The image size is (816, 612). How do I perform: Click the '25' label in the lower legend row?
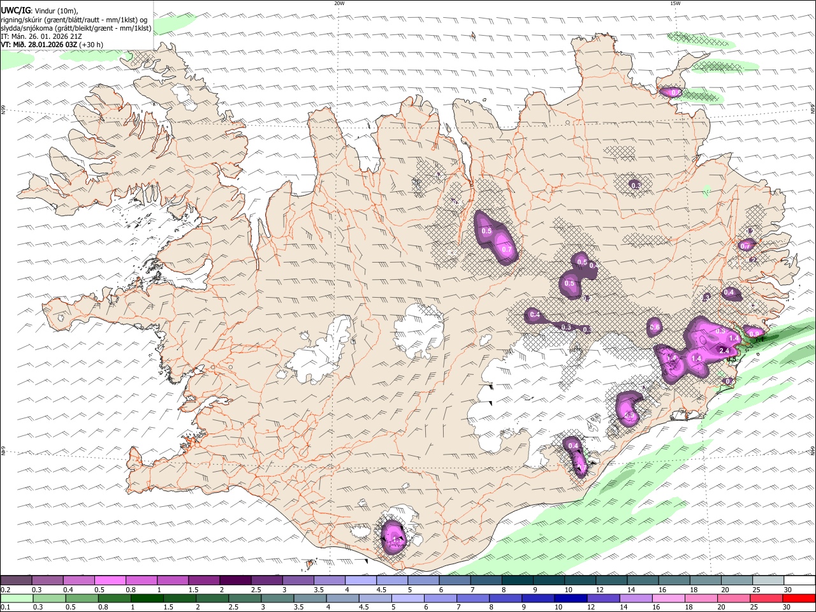pos(755,608)
